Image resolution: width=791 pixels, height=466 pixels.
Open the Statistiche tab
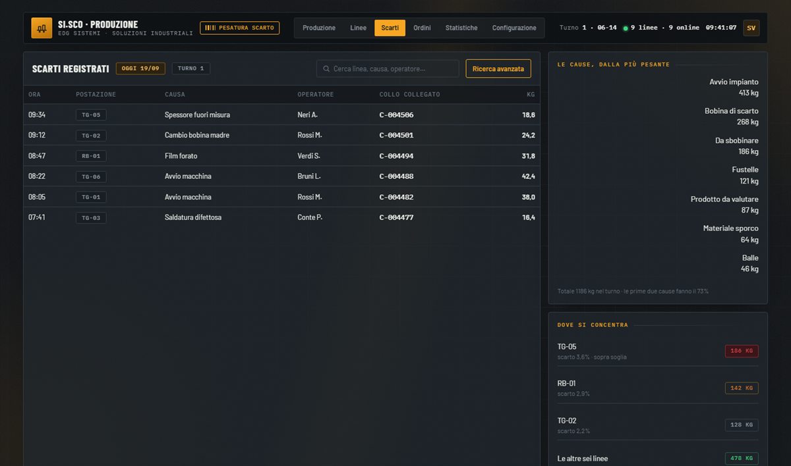(x=461, y=28)
